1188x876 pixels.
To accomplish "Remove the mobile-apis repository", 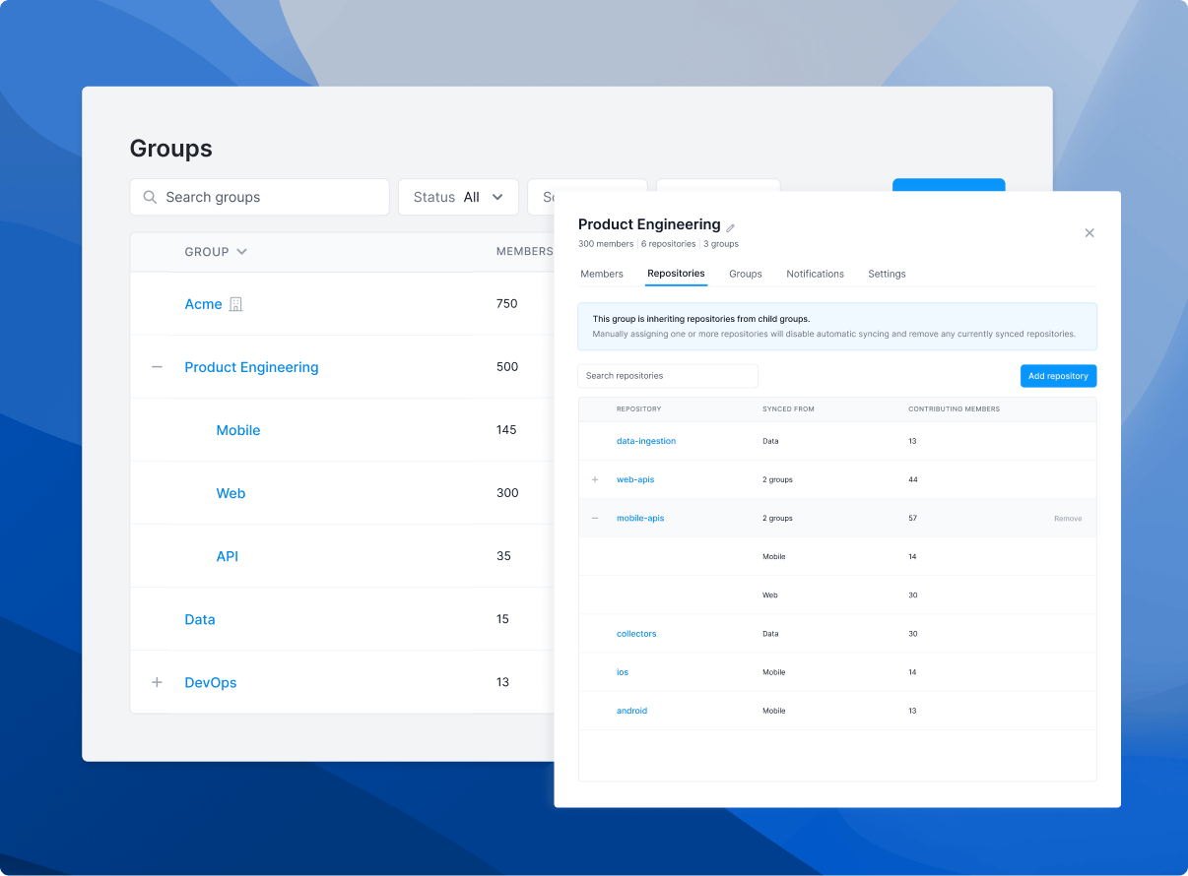I will 1067,519.
